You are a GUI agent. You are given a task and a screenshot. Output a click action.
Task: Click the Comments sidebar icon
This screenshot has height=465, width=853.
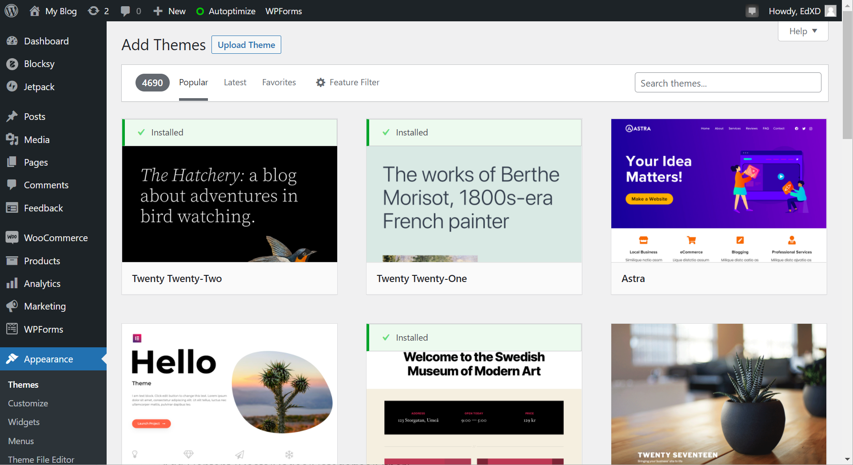(12, 185)
